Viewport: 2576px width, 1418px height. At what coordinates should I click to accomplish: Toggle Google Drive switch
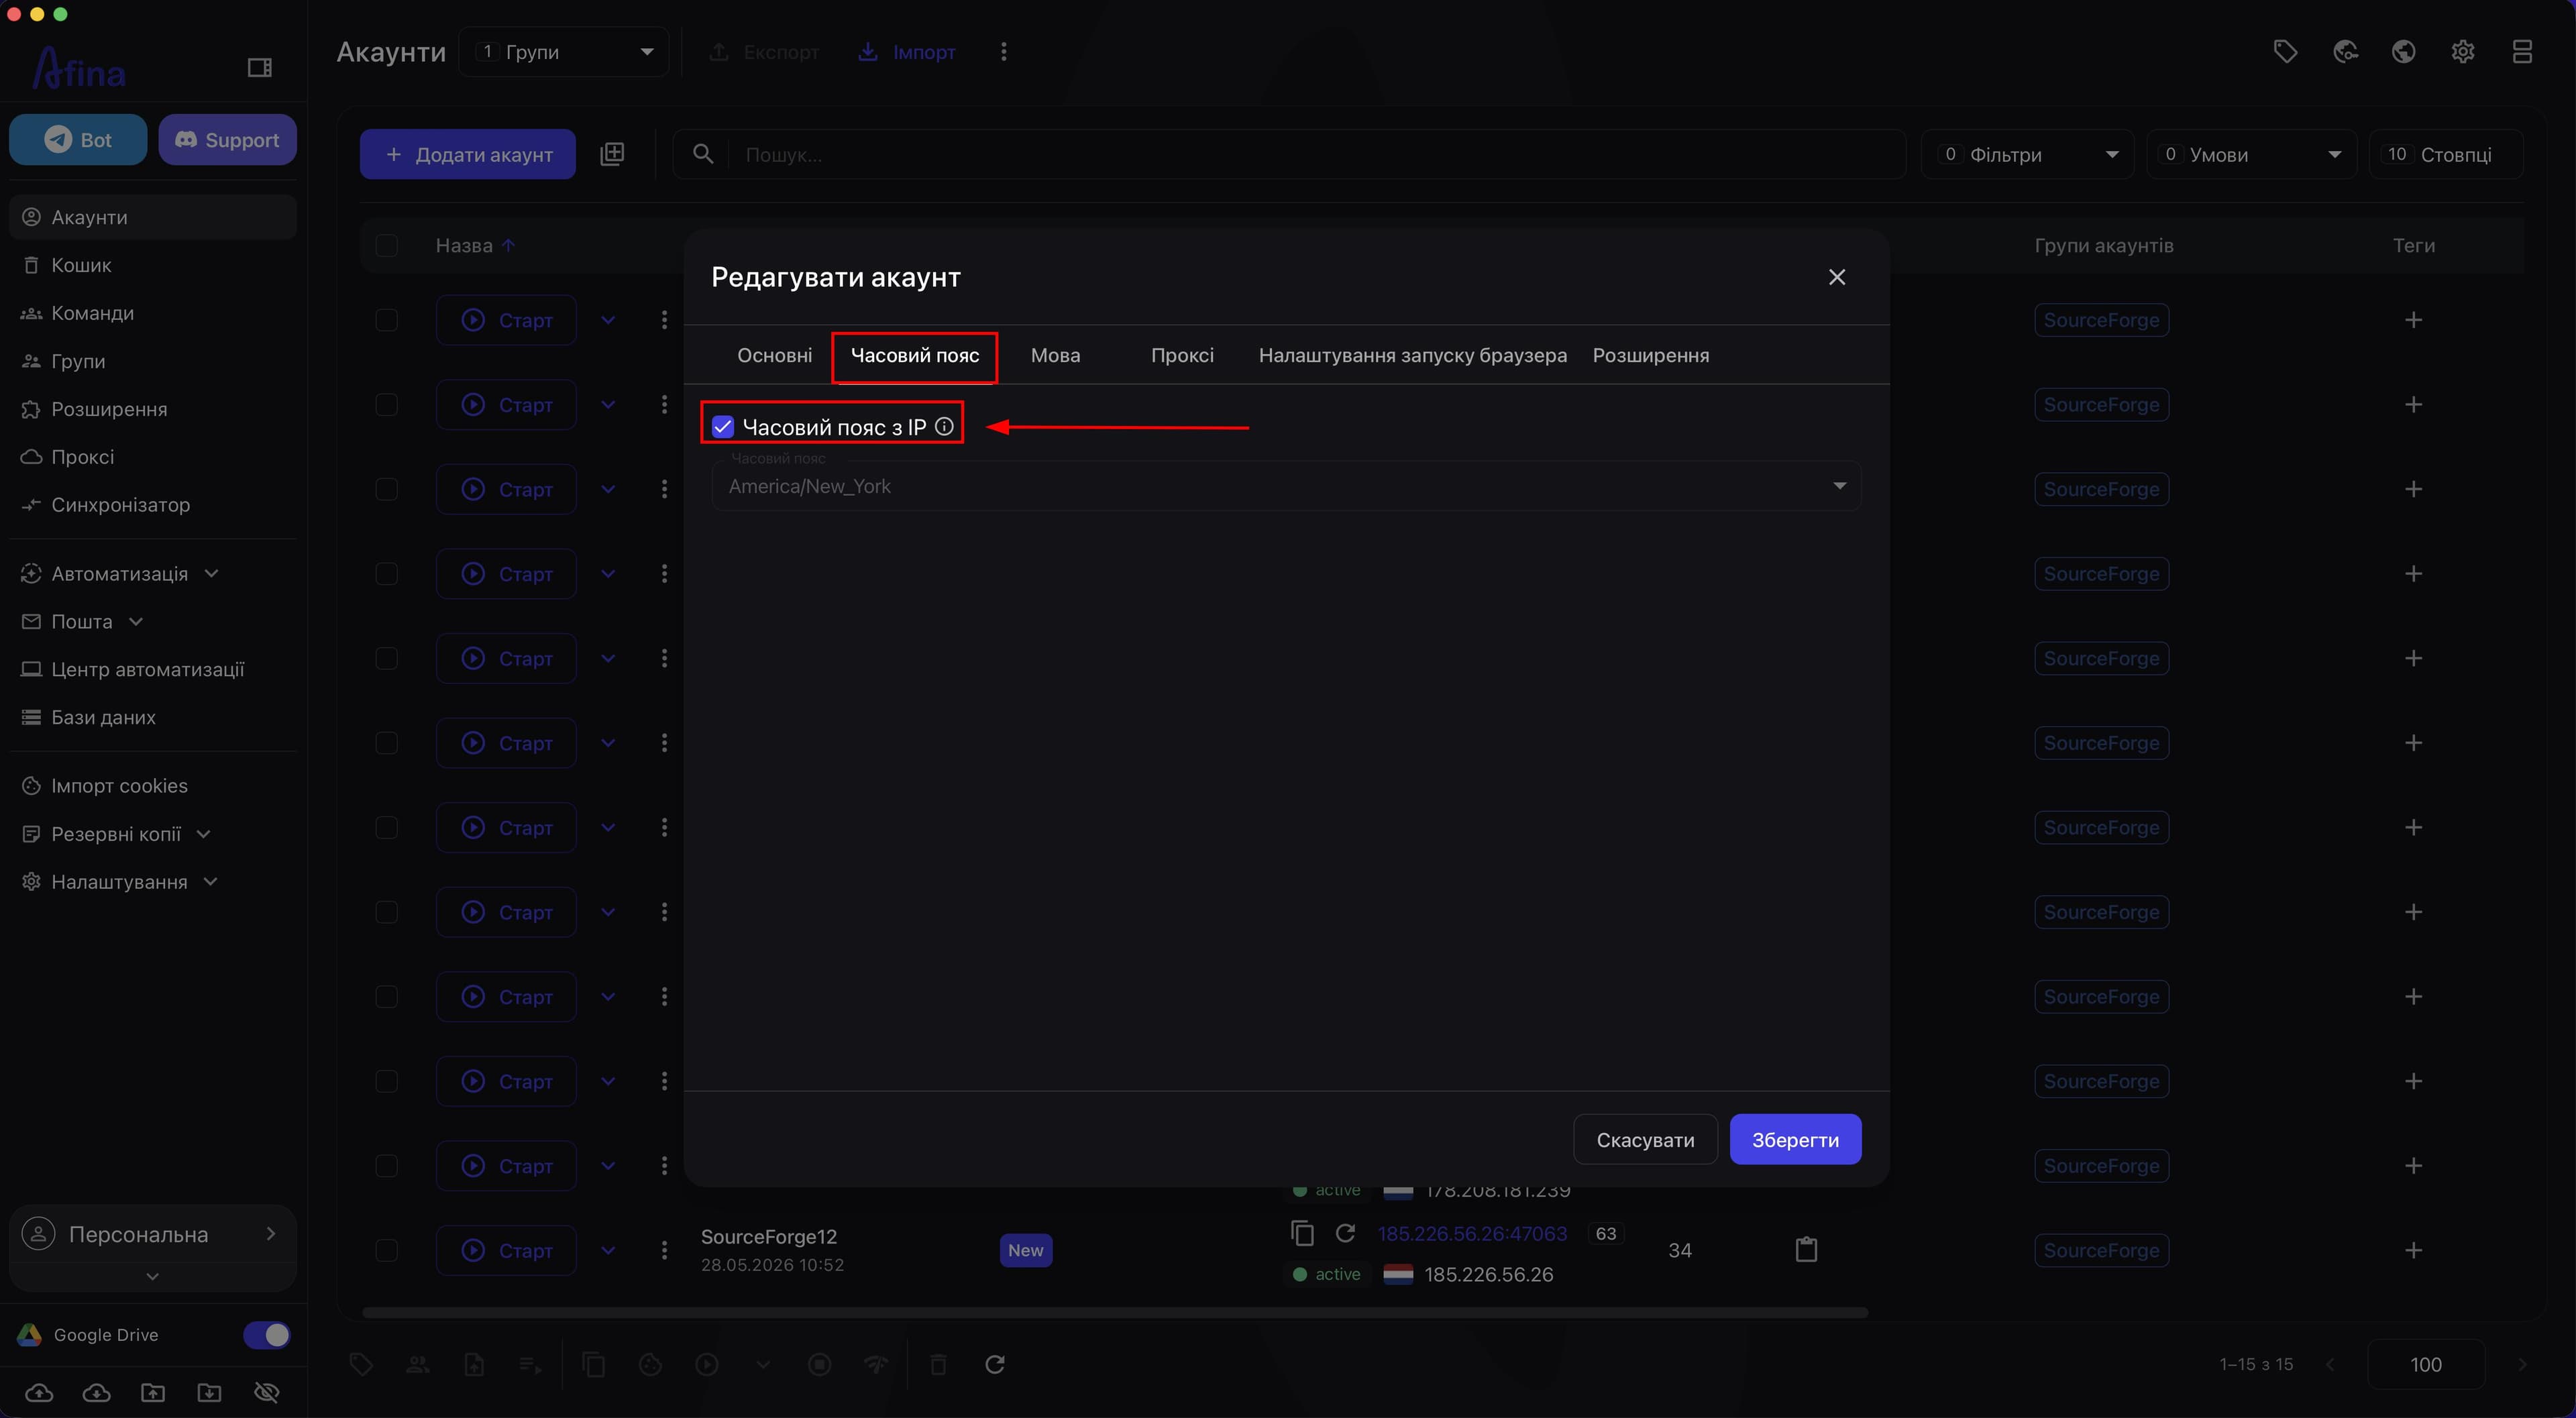267,1335
